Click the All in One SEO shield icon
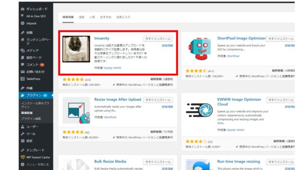Screen dimensions: 303x170 point(23,16)
